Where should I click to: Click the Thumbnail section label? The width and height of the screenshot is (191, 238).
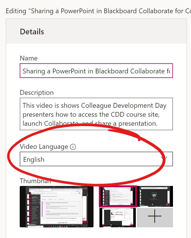point(35,181)
